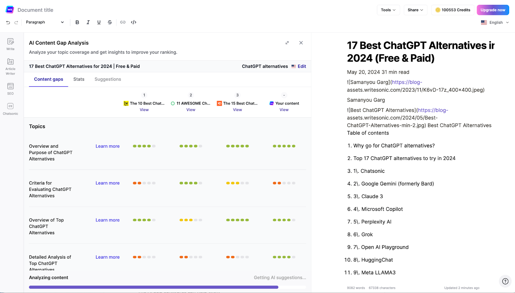Open the Paragraph style dropdown
Viewport: 515px width, 293px height.
(x=45, y=22)
